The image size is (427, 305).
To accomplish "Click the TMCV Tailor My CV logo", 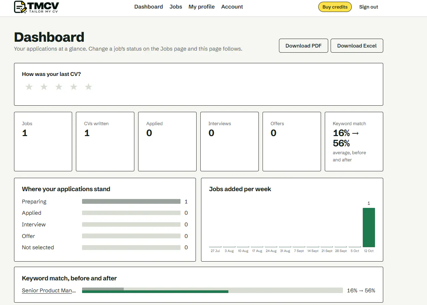I will tap(37, 7).
